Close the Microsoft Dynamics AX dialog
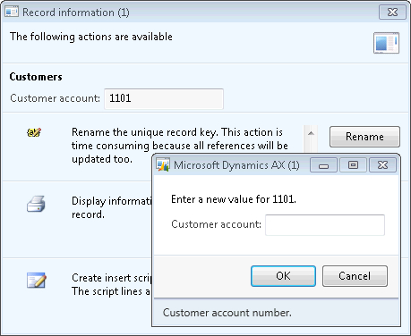Viewport: 411px width, 336px height. click(x=382, y=165)
